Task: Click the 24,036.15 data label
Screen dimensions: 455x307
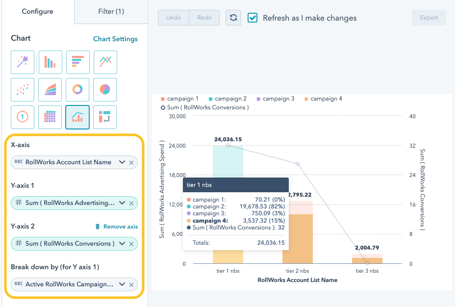Action: [228, 140]
